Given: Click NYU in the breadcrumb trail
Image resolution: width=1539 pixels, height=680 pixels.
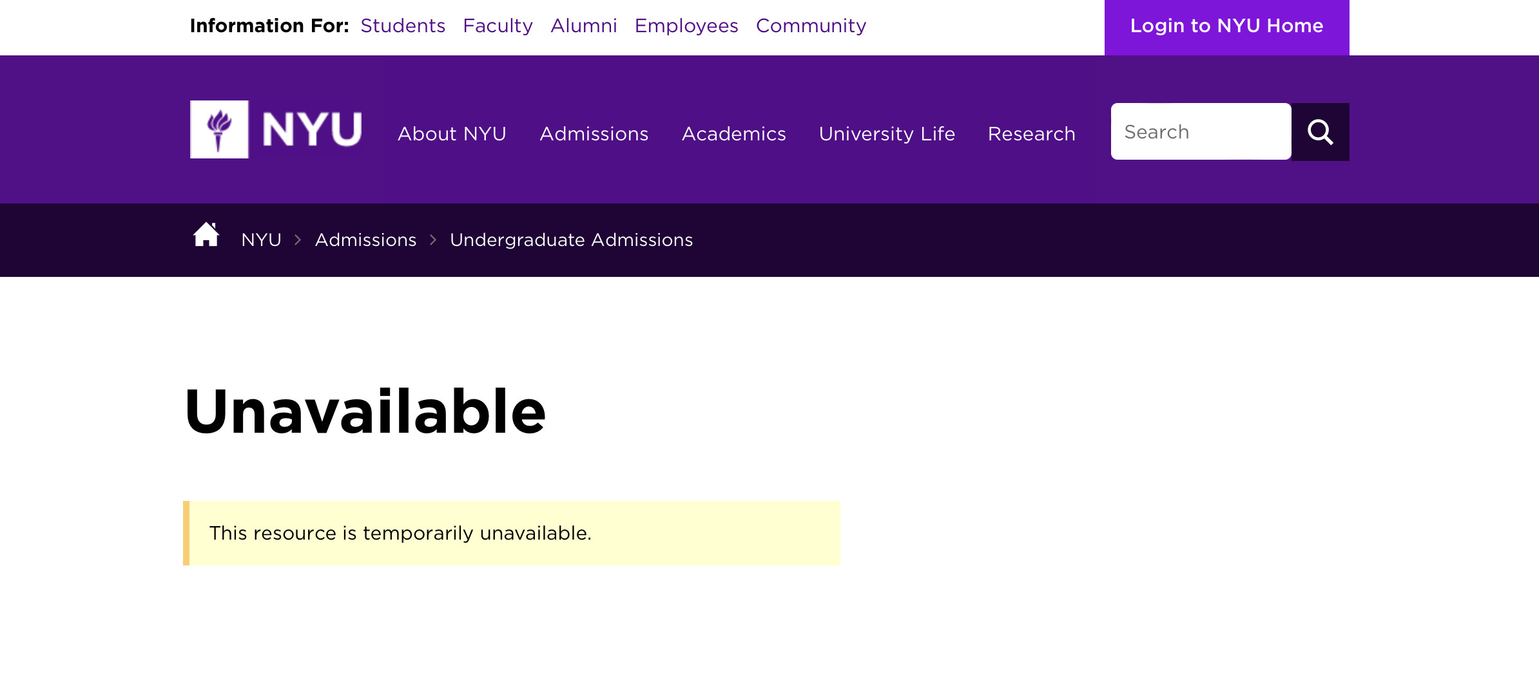Looking at the screenshot, I should 261,240.
